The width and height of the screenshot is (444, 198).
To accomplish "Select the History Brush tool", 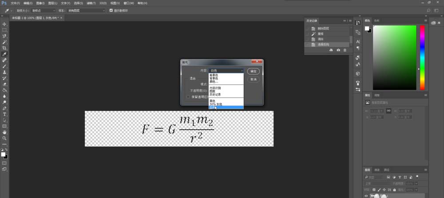I will (x=4, y=78).
